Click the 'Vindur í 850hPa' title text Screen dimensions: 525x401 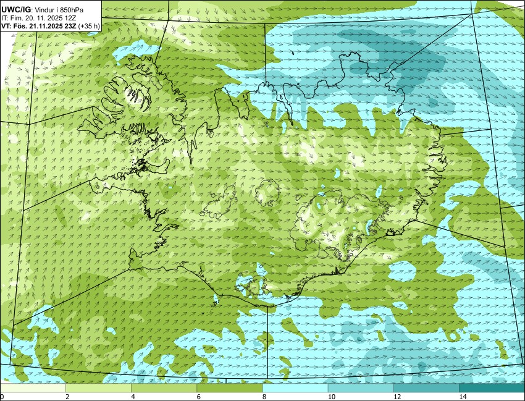(x=59, y=11)
